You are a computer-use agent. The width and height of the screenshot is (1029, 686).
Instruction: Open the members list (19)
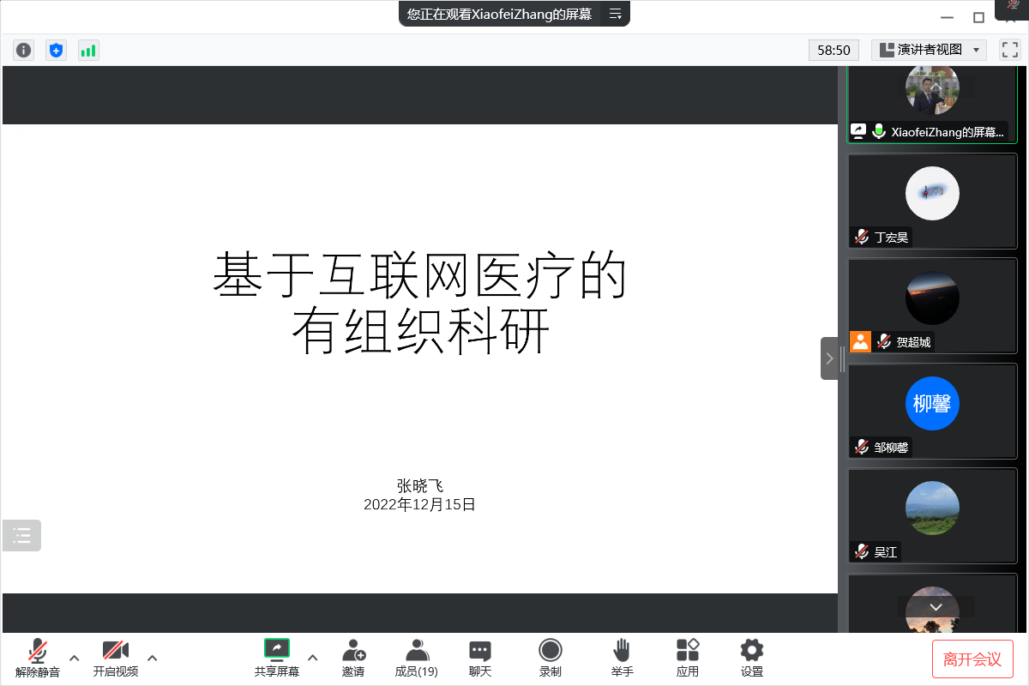click(417, 657)
